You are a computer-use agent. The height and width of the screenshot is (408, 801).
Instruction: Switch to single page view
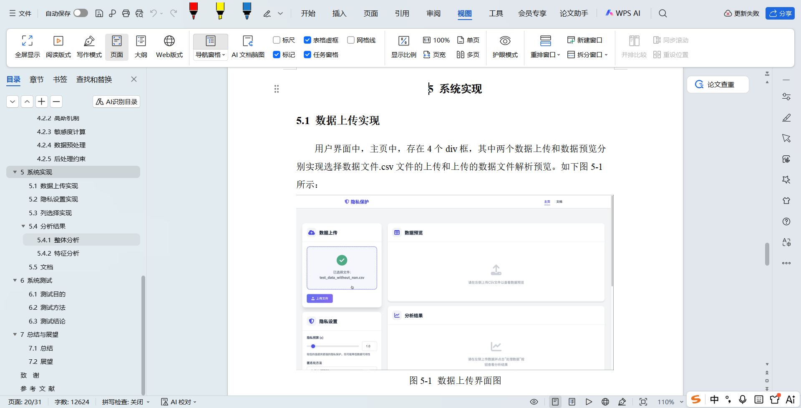point(469,40)
